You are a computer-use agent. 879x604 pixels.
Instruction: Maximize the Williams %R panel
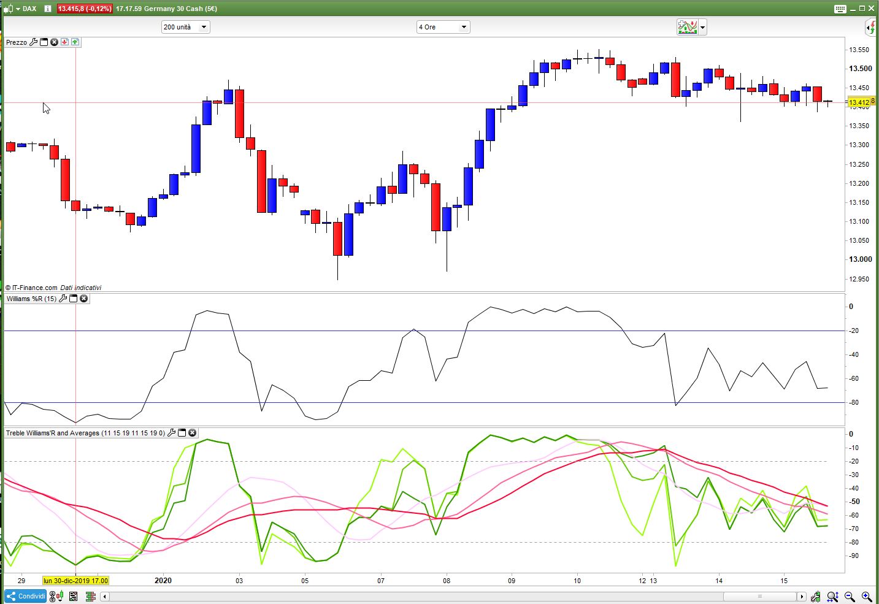73,299
